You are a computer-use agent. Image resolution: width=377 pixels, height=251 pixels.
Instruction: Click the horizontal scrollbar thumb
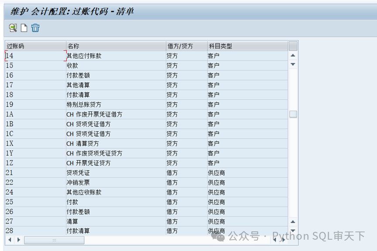click(54, 240)
